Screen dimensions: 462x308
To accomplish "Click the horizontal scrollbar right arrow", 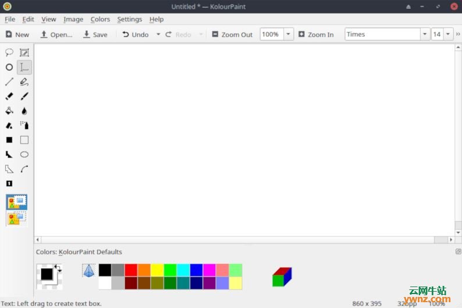I will [x=451, y=239].
